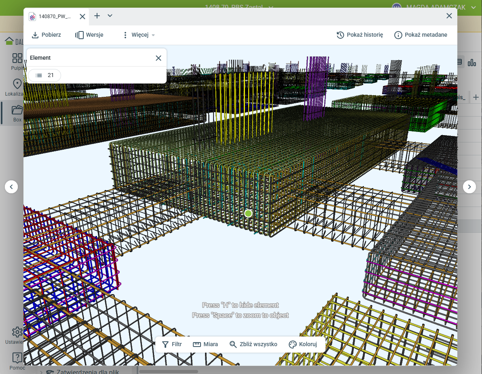Click Zbliż wszystko to zoom all
The width and height of the screenshot is (482, 374).
coord(253,345)
